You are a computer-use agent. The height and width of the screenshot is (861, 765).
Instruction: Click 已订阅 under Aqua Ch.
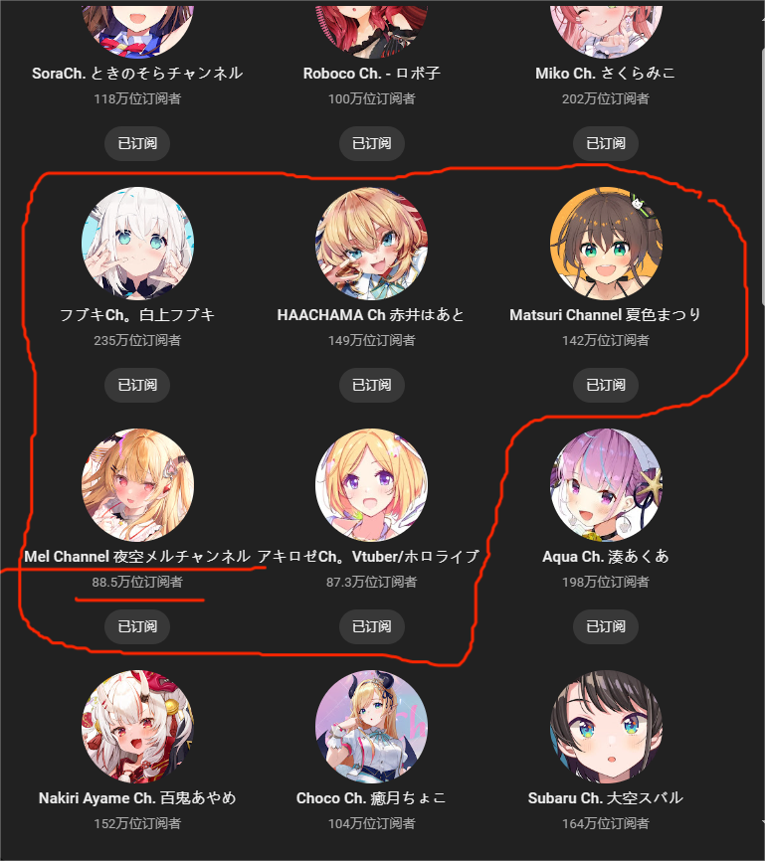pyautogui.click(x=606, y=626)
